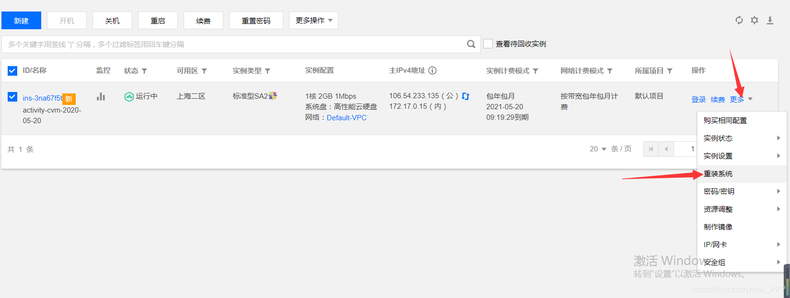The height and width of the screenshot is (298, 790).
Task: Open monitoring chart icon for ins-3na67f5t
Action: (101, 96)
